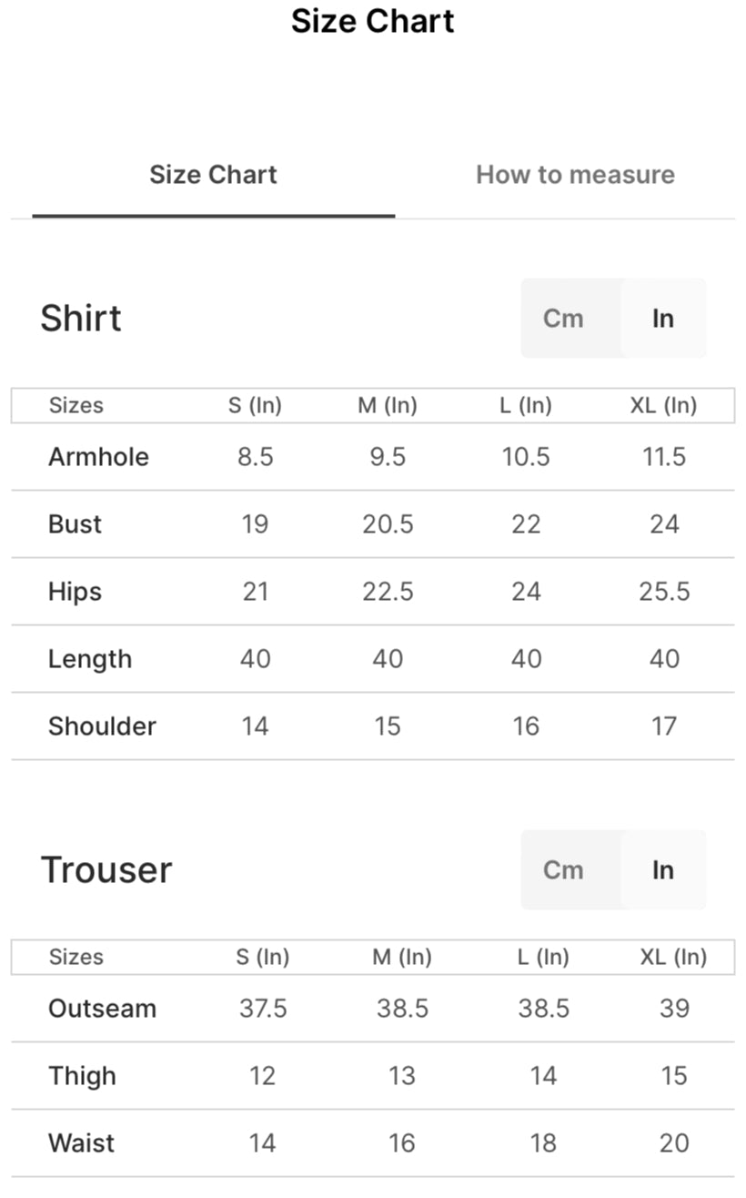Click the Armhole row label

[x=98, y=457]
